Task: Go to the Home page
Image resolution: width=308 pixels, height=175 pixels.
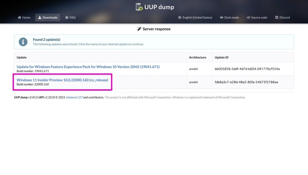Action: (24, 17)
